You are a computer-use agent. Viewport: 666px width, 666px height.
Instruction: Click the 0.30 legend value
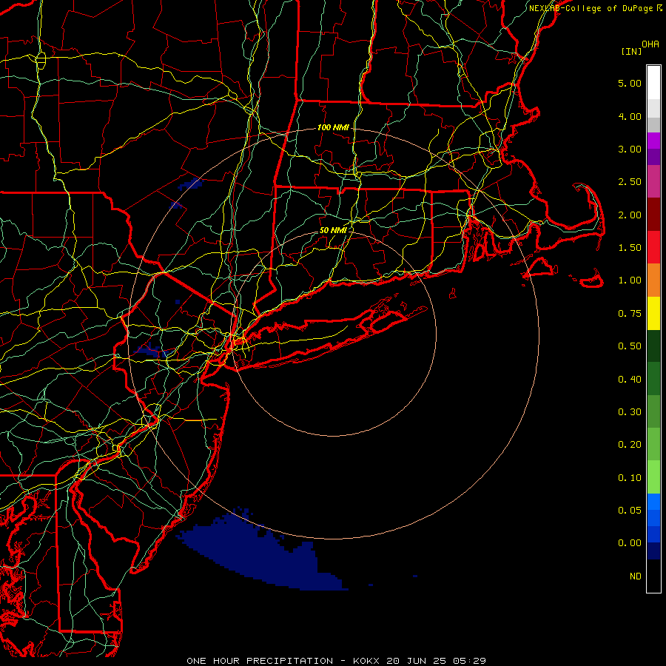630,412
